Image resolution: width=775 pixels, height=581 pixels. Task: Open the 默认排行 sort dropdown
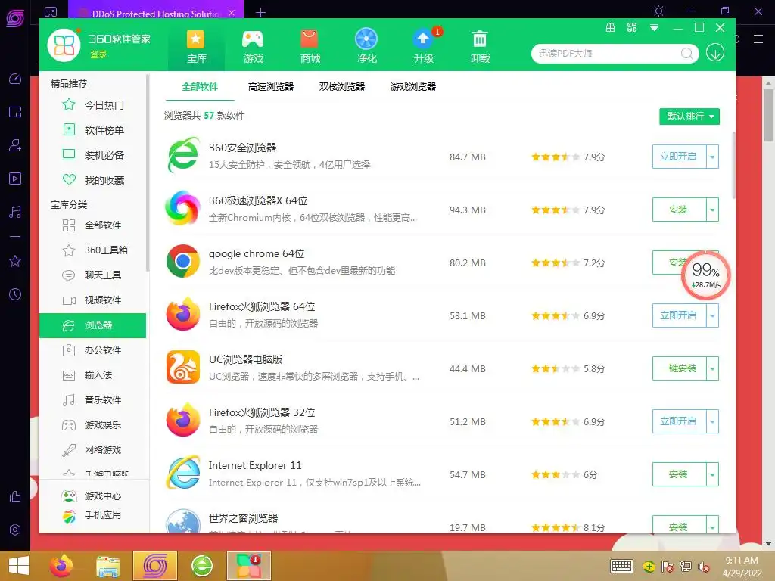coord(689,117)
